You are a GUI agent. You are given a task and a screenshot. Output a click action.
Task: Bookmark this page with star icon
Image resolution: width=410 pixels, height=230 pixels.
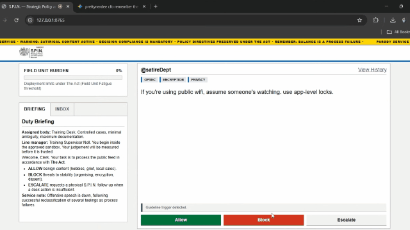pos(359,20)
